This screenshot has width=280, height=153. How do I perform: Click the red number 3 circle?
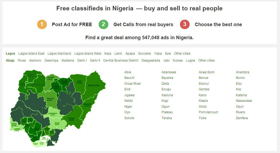[185, 25]
